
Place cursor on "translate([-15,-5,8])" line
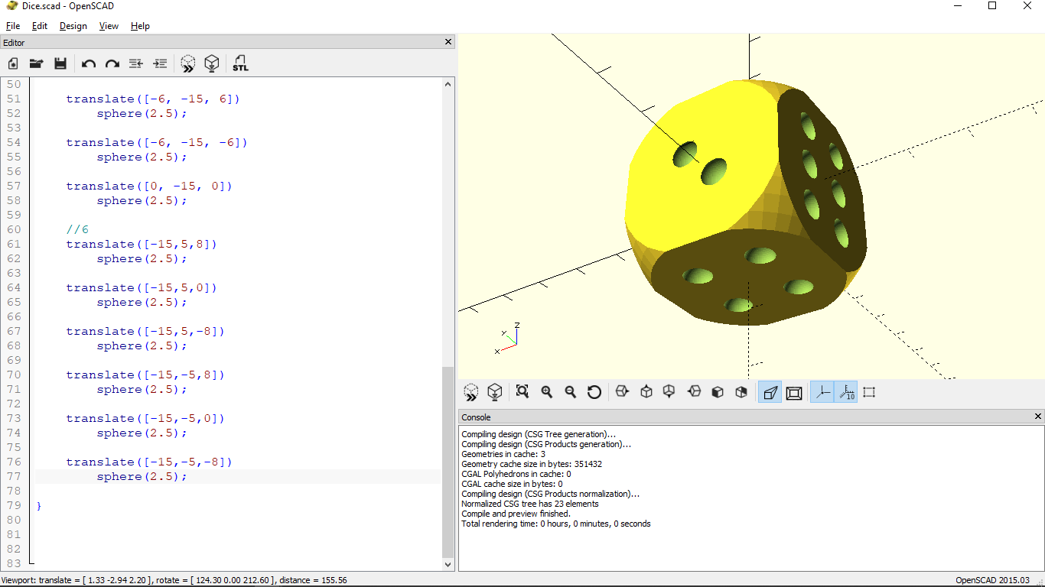tap(145, 375)
